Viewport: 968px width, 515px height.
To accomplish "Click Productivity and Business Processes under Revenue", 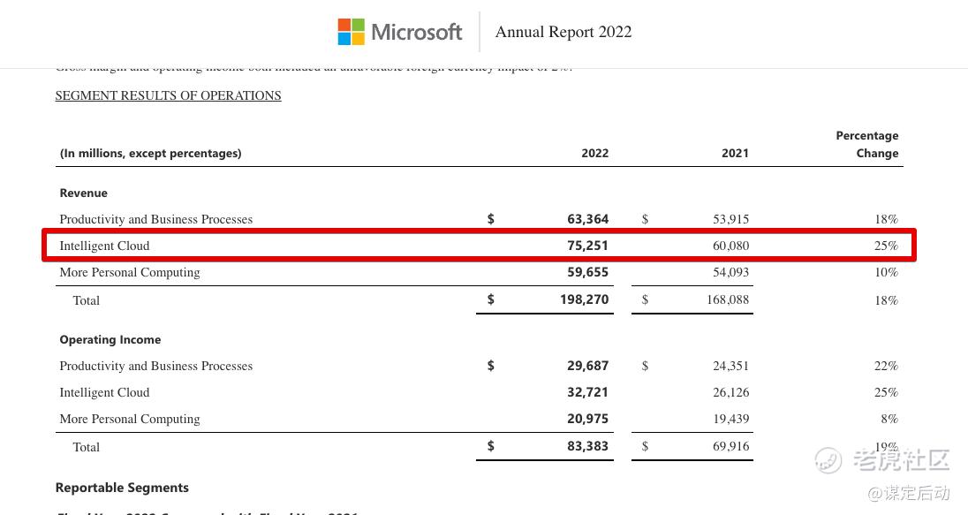I will 156,219.
